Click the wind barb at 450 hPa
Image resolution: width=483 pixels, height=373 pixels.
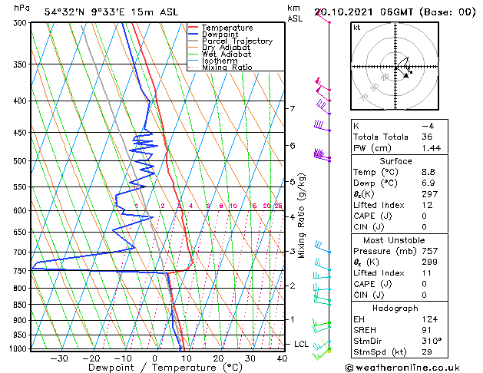click(x=323, y=126)
